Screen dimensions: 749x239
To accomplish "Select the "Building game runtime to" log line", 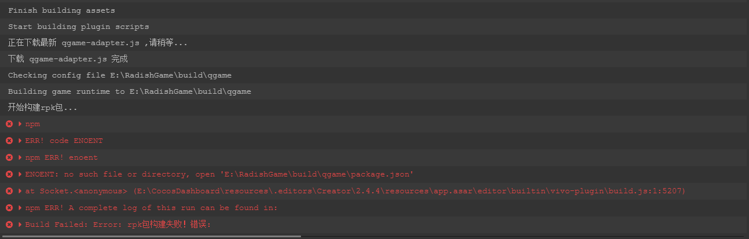I will pos(129,91).
